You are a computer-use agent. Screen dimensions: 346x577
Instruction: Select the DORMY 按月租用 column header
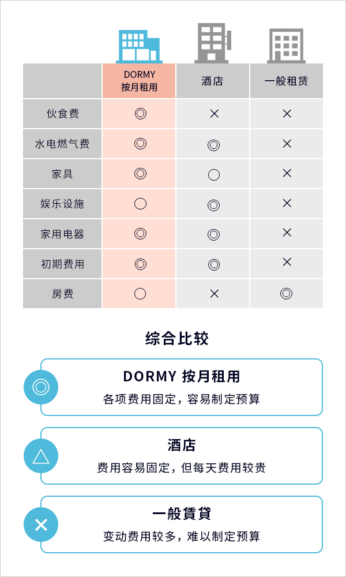(139, 81)
